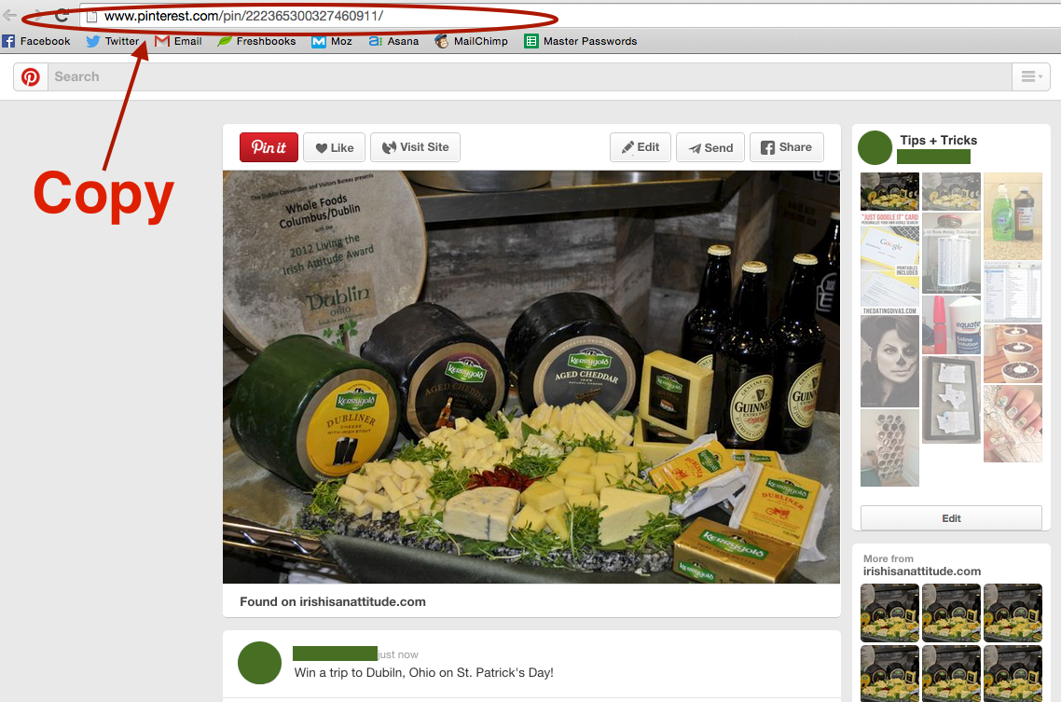Click the pin description about Dublin, Ohio trip
Viewport: 1061px width, 702px height.
(423, 673)
